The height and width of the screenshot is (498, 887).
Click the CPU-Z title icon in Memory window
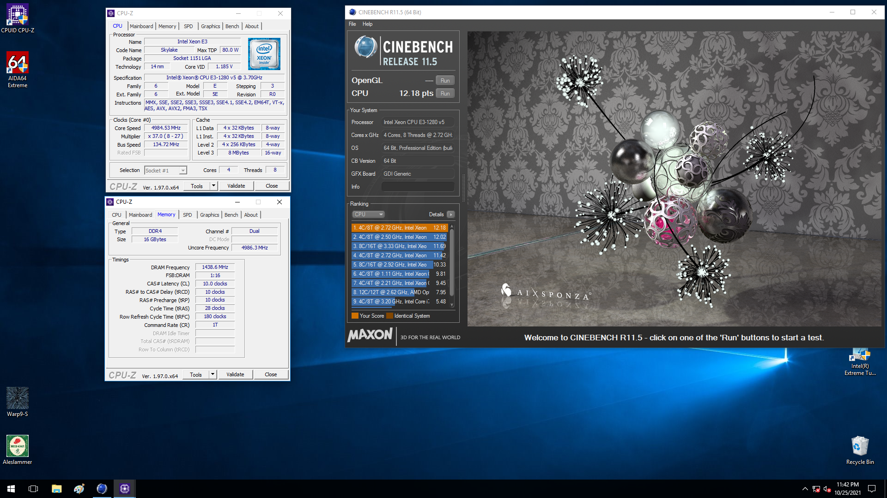pyautogui.click(x=110, y=202)
